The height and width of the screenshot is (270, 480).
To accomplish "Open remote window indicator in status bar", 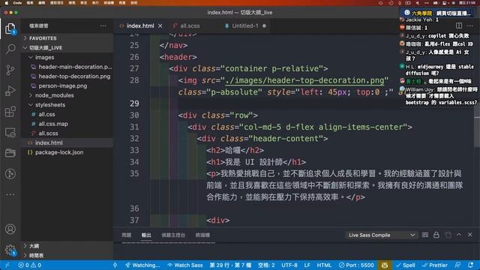I will pos(7,265).
